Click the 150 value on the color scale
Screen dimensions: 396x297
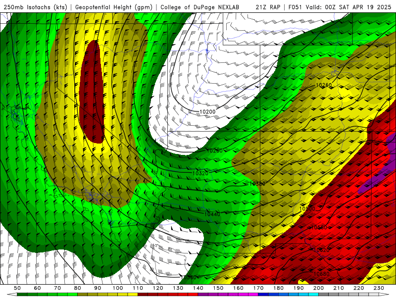(x=218, y=288)
